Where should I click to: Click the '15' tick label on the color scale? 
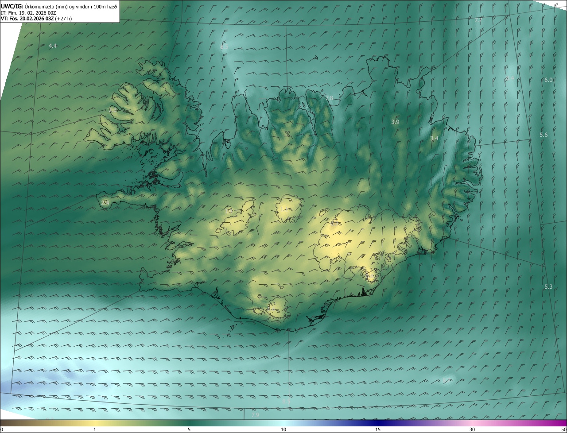378,429
